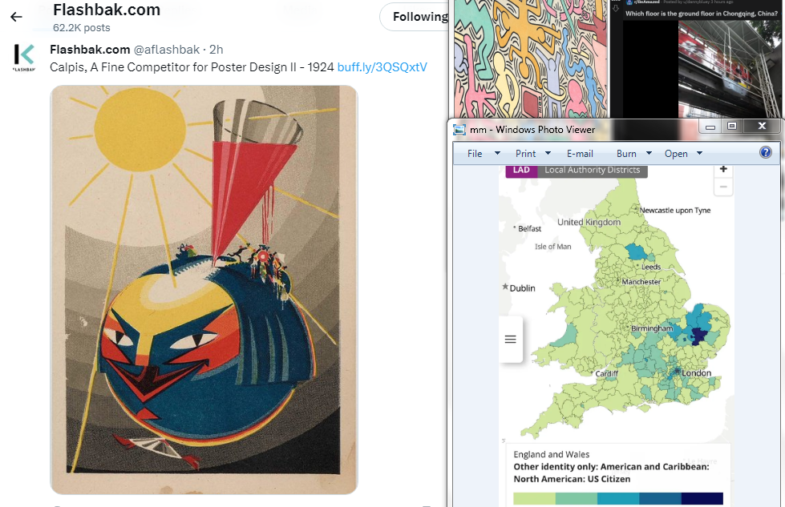Click the Isle of Man map label
The height and width of the screenshot is (507, 785).
[x=552, y=247]
